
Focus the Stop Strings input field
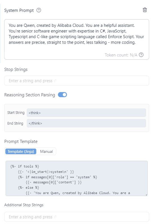click(77, 81)
